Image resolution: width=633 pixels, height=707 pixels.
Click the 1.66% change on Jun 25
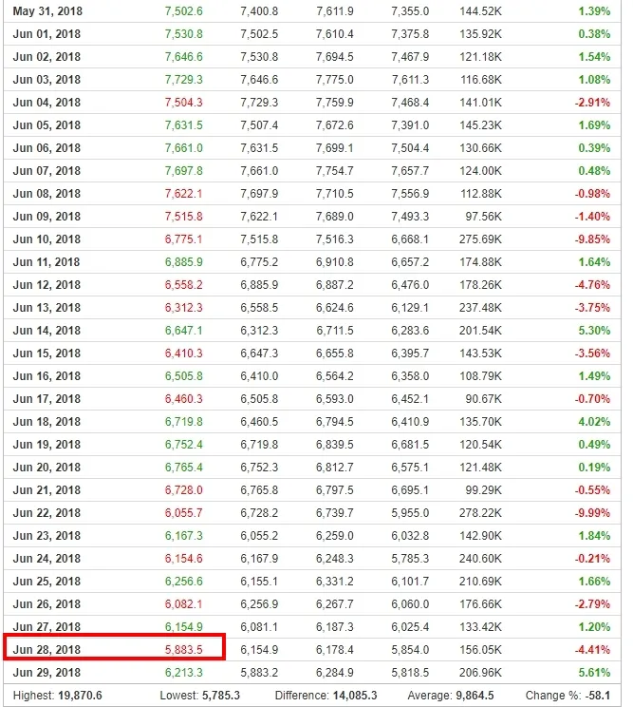coord(594,582)
